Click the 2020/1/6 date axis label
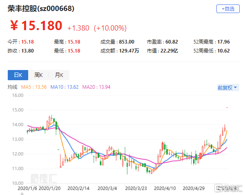The height and width of the screenshot is (195, 245). click(27, 188)
